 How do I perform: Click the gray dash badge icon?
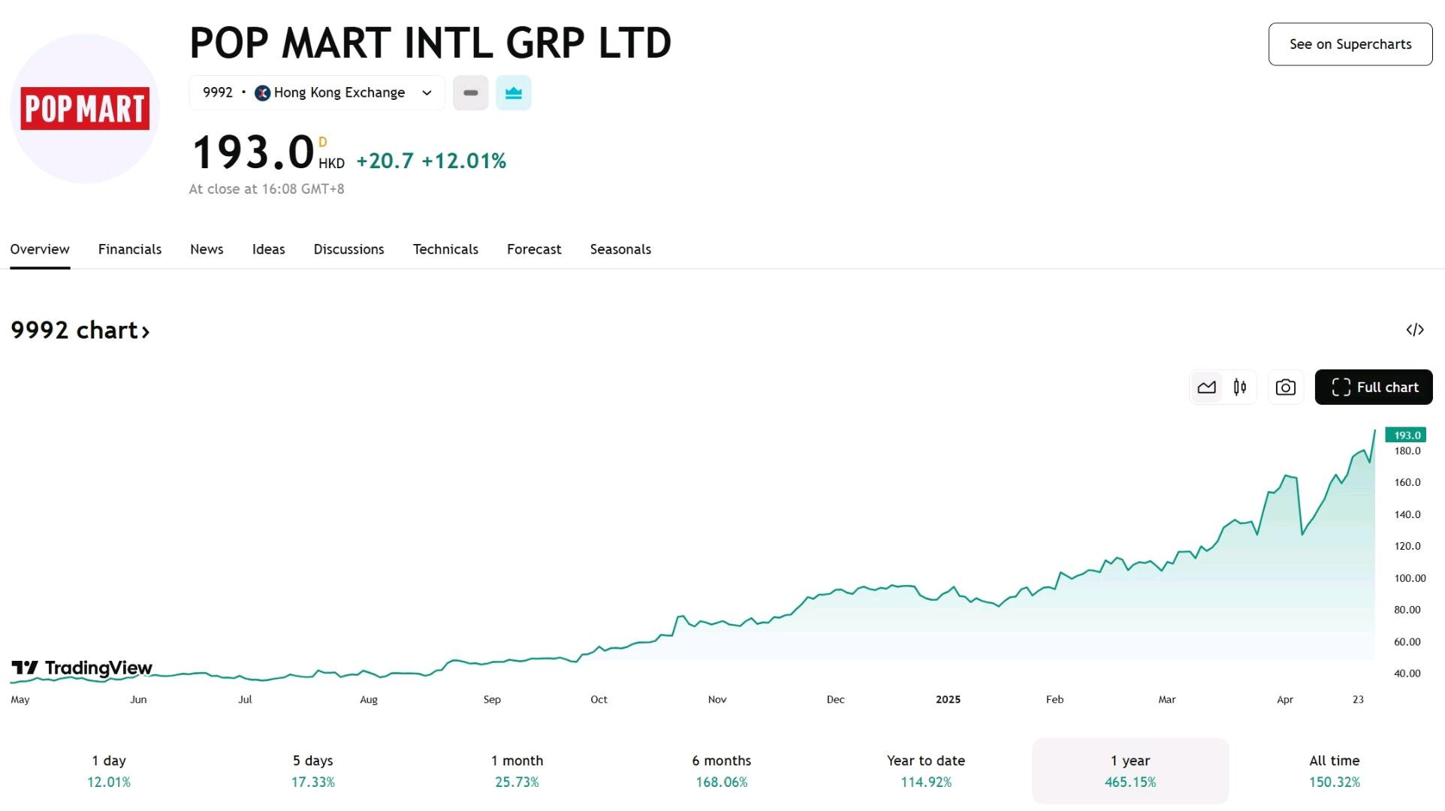click(471, 93)
